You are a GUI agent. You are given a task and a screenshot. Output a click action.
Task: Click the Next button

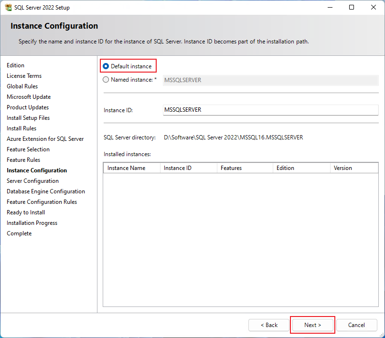click(x=312, y=325)
